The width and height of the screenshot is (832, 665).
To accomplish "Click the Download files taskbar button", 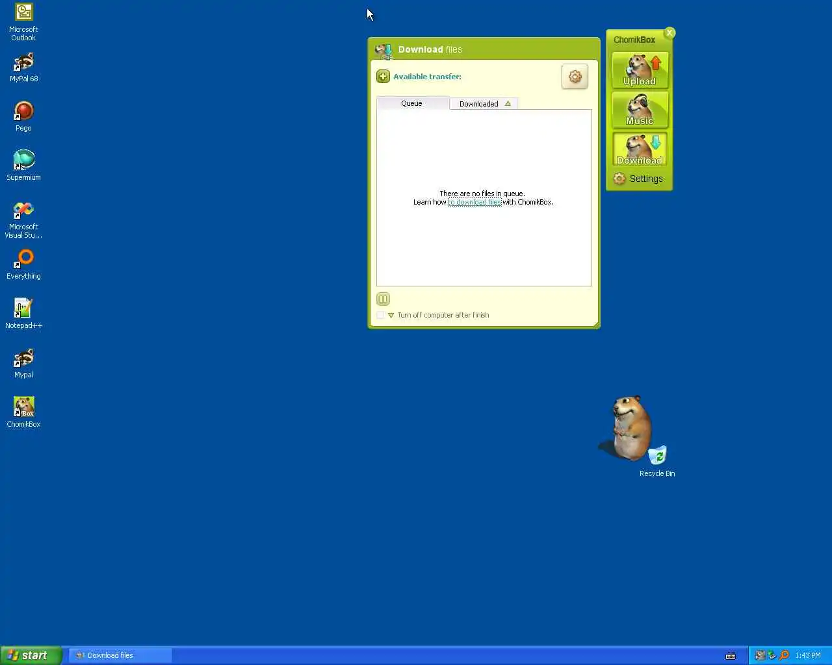I will pyautogui.click(x=120, y=655).
